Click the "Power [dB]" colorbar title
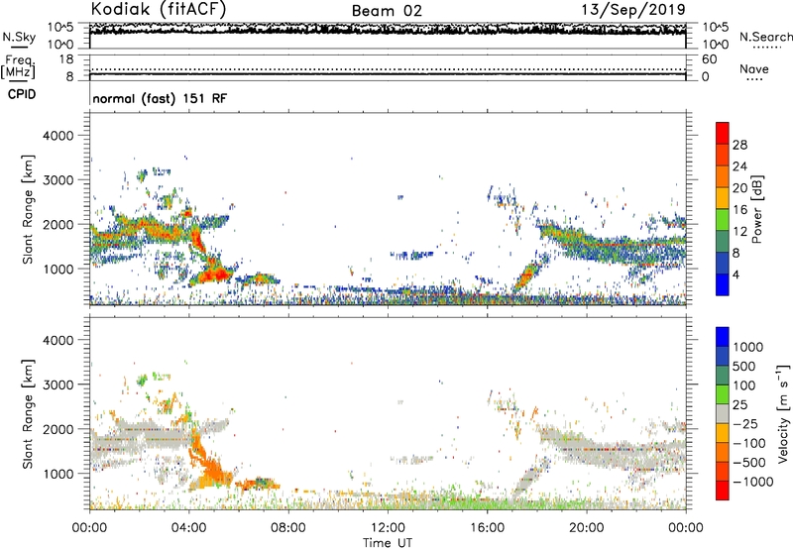The image size is (793, 549). 756,209
